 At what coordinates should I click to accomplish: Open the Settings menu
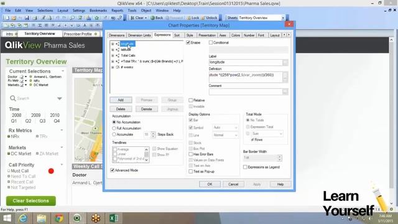79,11
